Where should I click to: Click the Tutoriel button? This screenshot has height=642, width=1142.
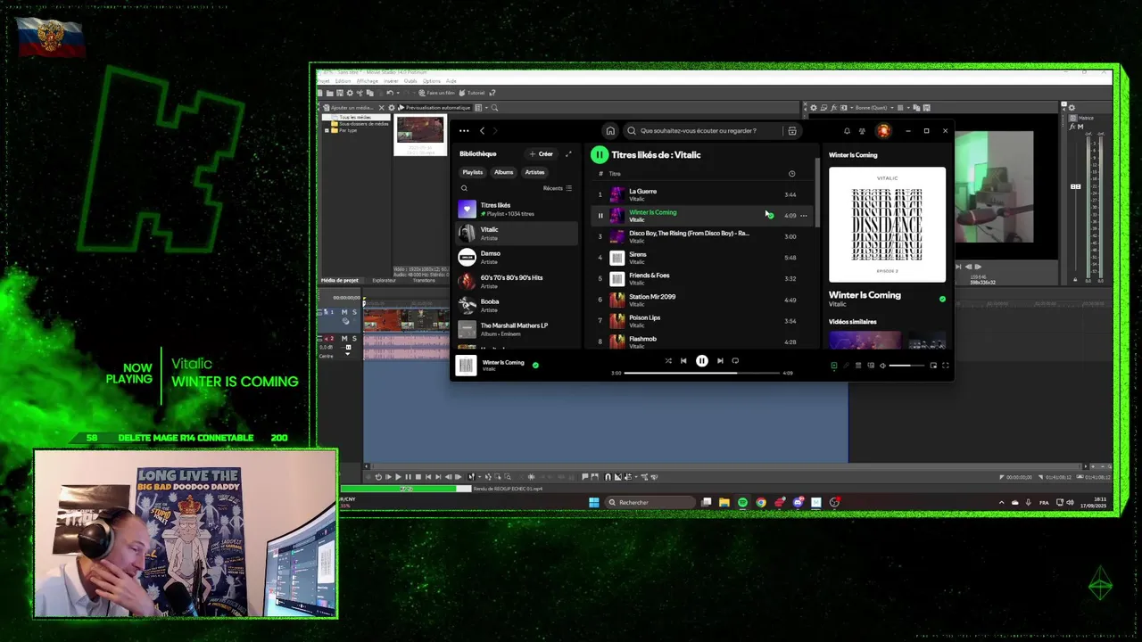pos(472,93)
